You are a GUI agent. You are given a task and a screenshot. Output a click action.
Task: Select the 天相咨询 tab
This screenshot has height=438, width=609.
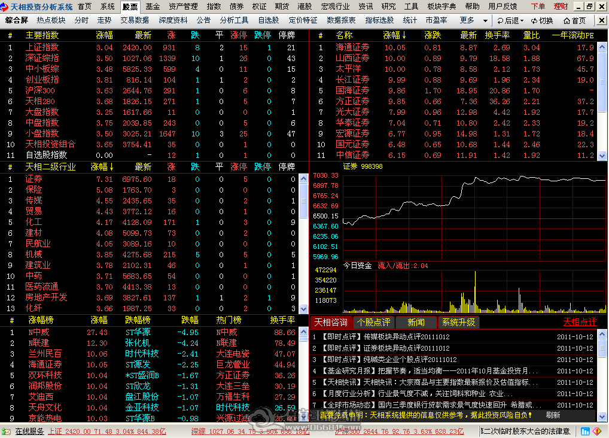point(331,323)
